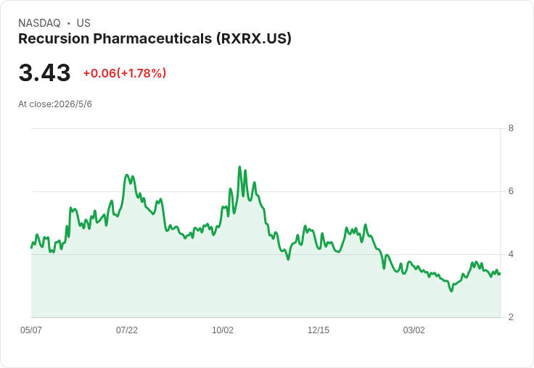Click the 6 price axis label
Image resolution: width=534 pixels, height=368 pixels.
(x=511, y=191)
